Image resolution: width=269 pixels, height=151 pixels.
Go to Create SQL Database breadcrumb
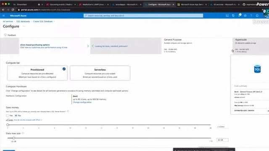(x=43, y=21)
